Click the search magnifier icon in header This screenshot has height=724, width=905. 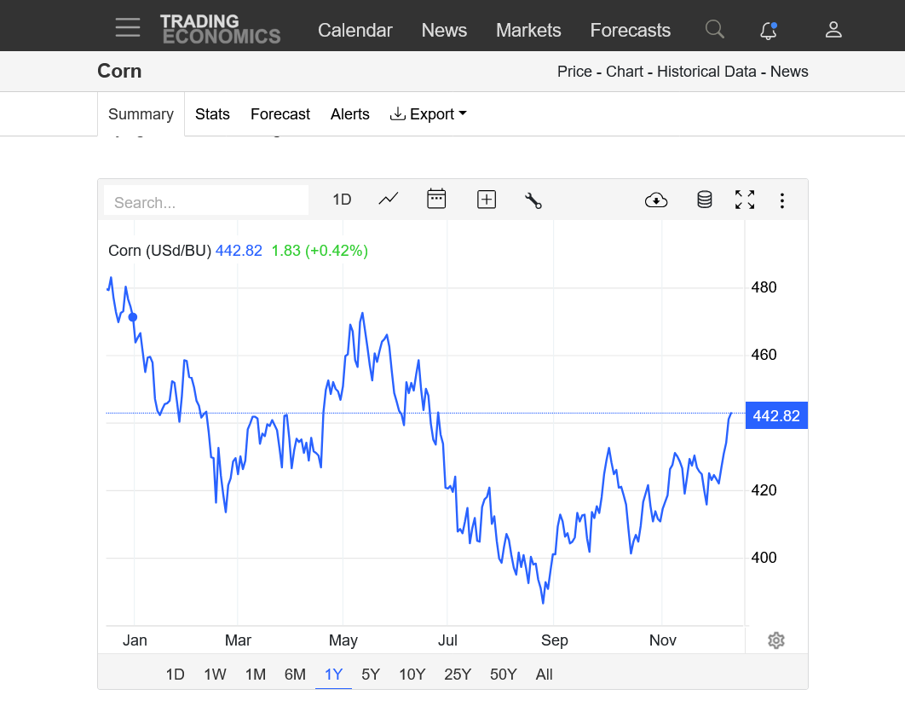click(715, 30)
